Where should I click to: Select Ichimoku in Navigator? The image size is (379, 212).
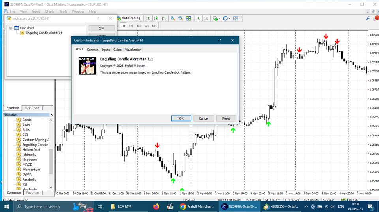click(x=30, y=155)
